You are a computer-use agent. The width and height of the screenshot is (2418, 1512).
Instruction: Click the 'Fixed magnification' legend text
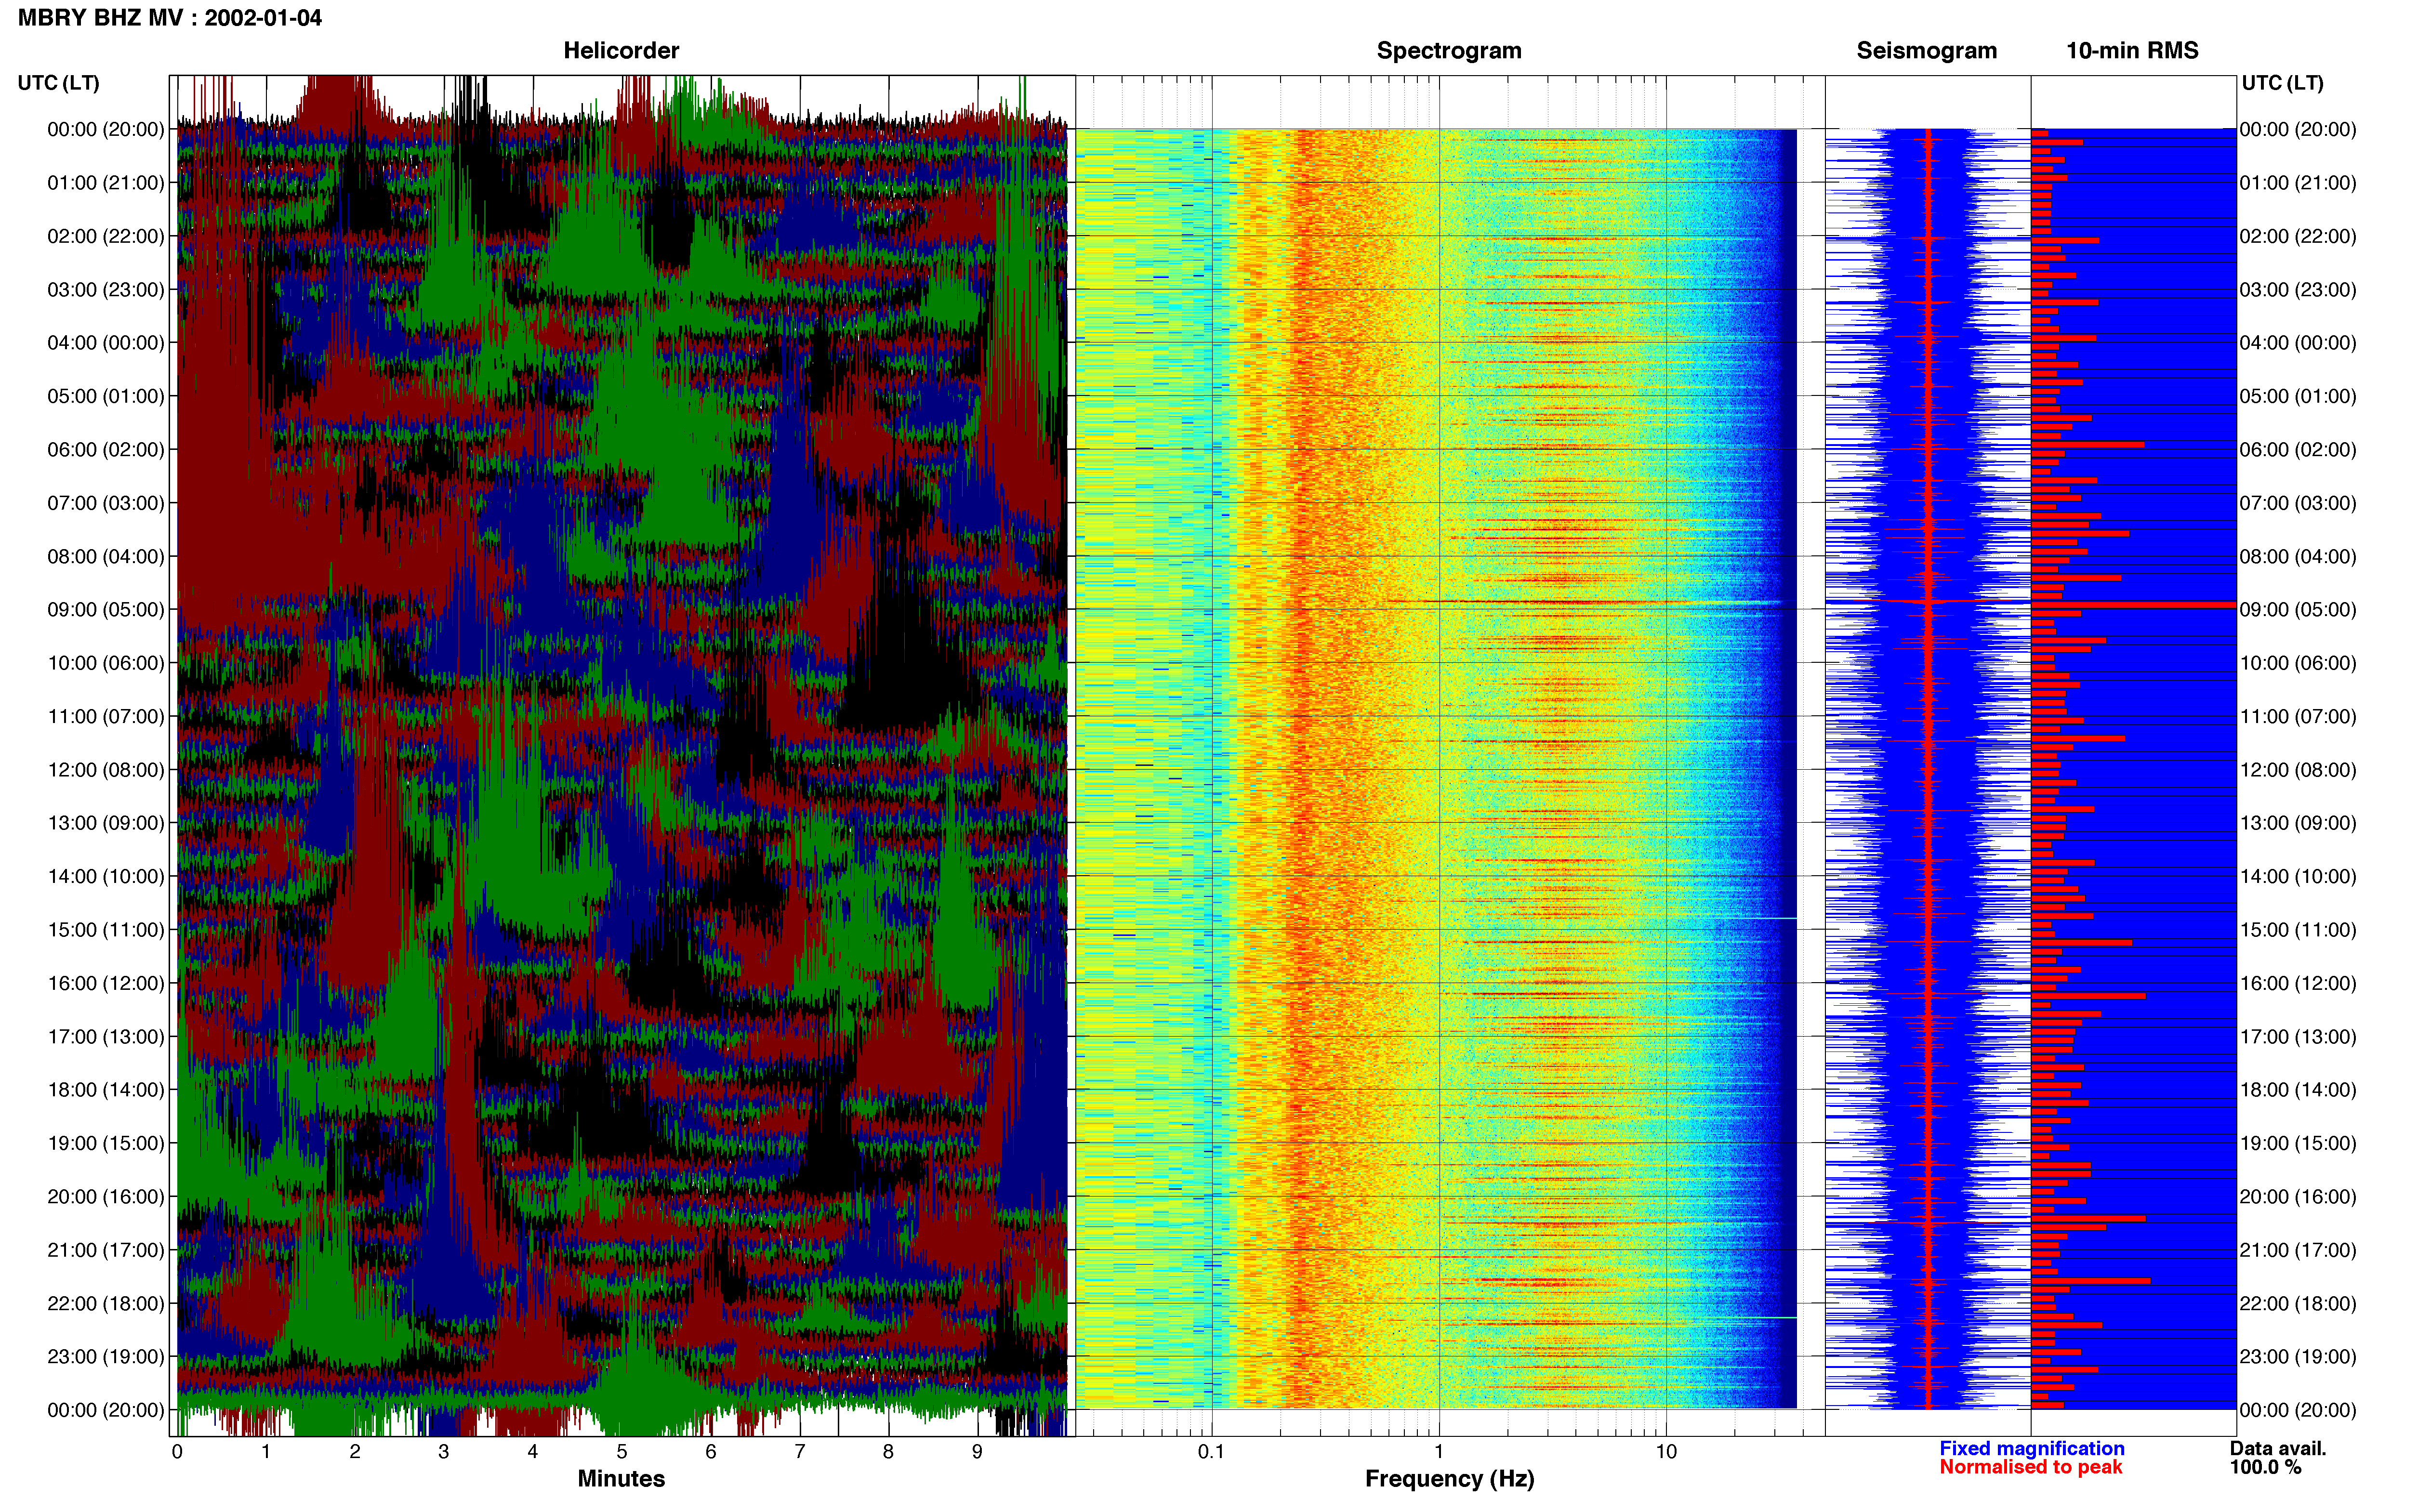pyautogui.click(x=2031, y=1448)
